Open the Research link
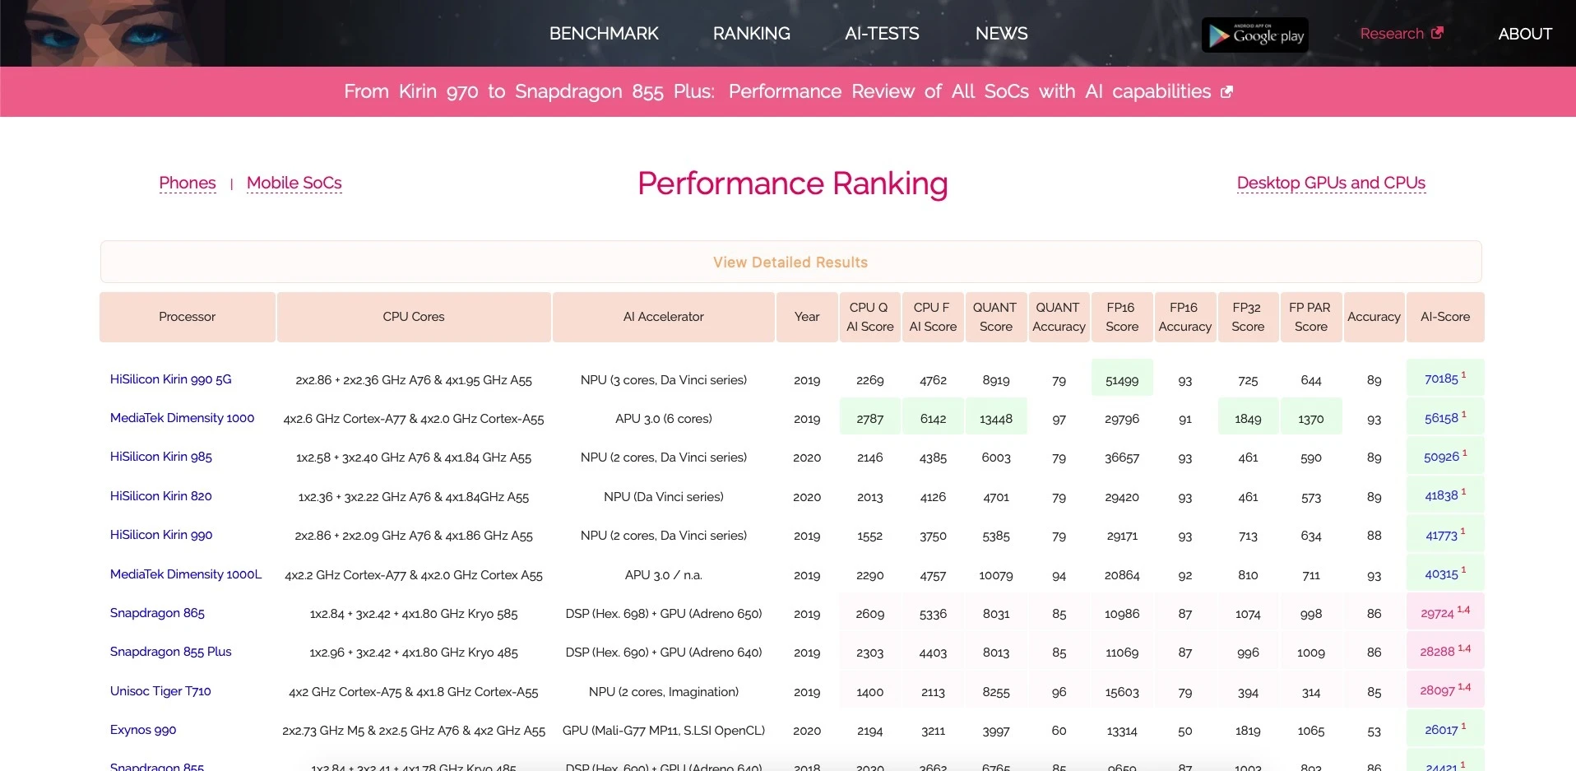The height and width of the screenshot is (771, 1576). tap(1392, 34)
